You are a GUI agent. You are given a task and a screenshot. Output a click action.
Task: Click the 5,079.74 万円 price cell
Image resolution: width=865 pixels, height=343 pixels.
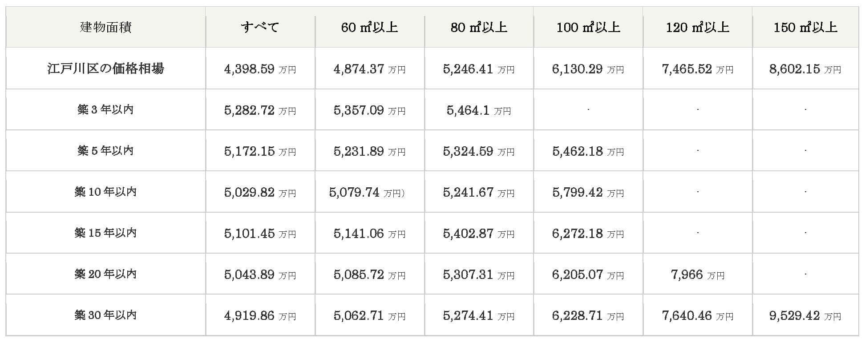click(370, 192)
